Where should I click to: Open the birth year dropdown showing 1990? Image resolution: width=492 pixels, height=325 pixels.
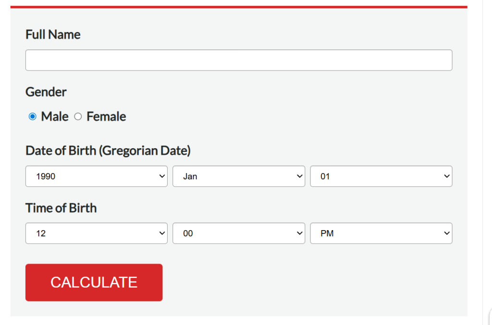click(96, 176)
